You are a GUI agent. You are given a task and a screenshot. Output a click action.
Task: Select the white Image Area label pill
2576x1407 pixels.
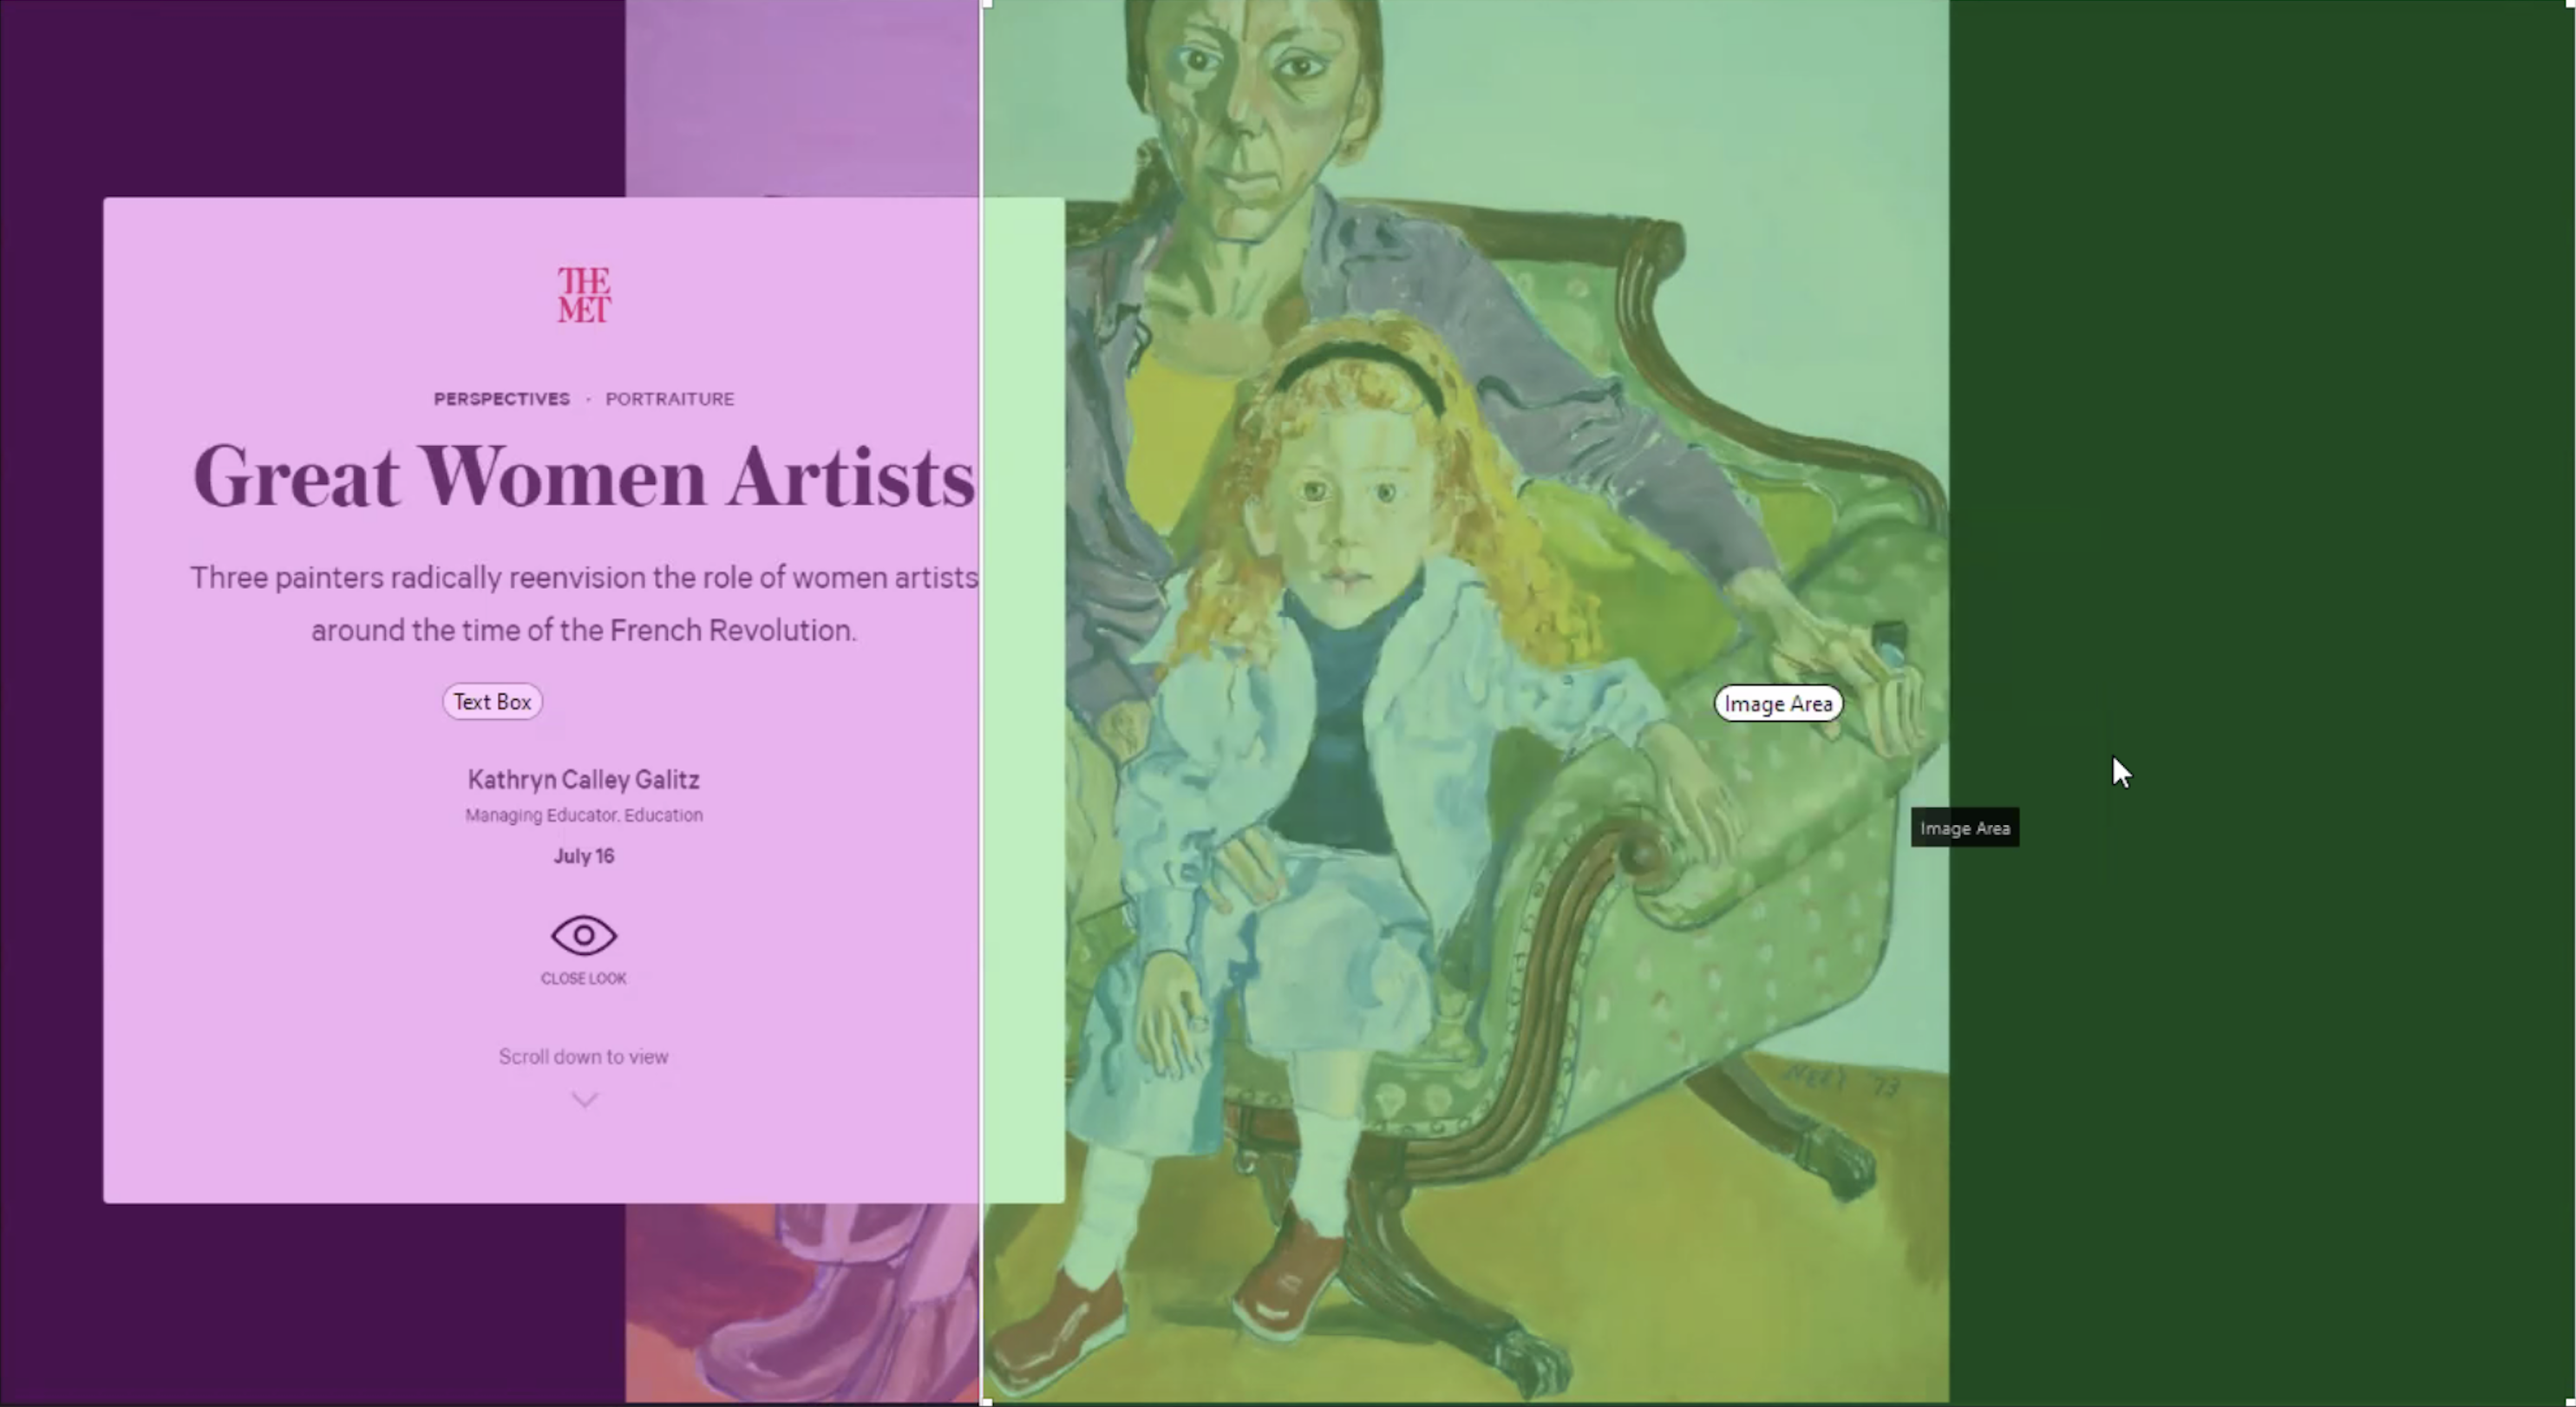(x=1778, y=704)
